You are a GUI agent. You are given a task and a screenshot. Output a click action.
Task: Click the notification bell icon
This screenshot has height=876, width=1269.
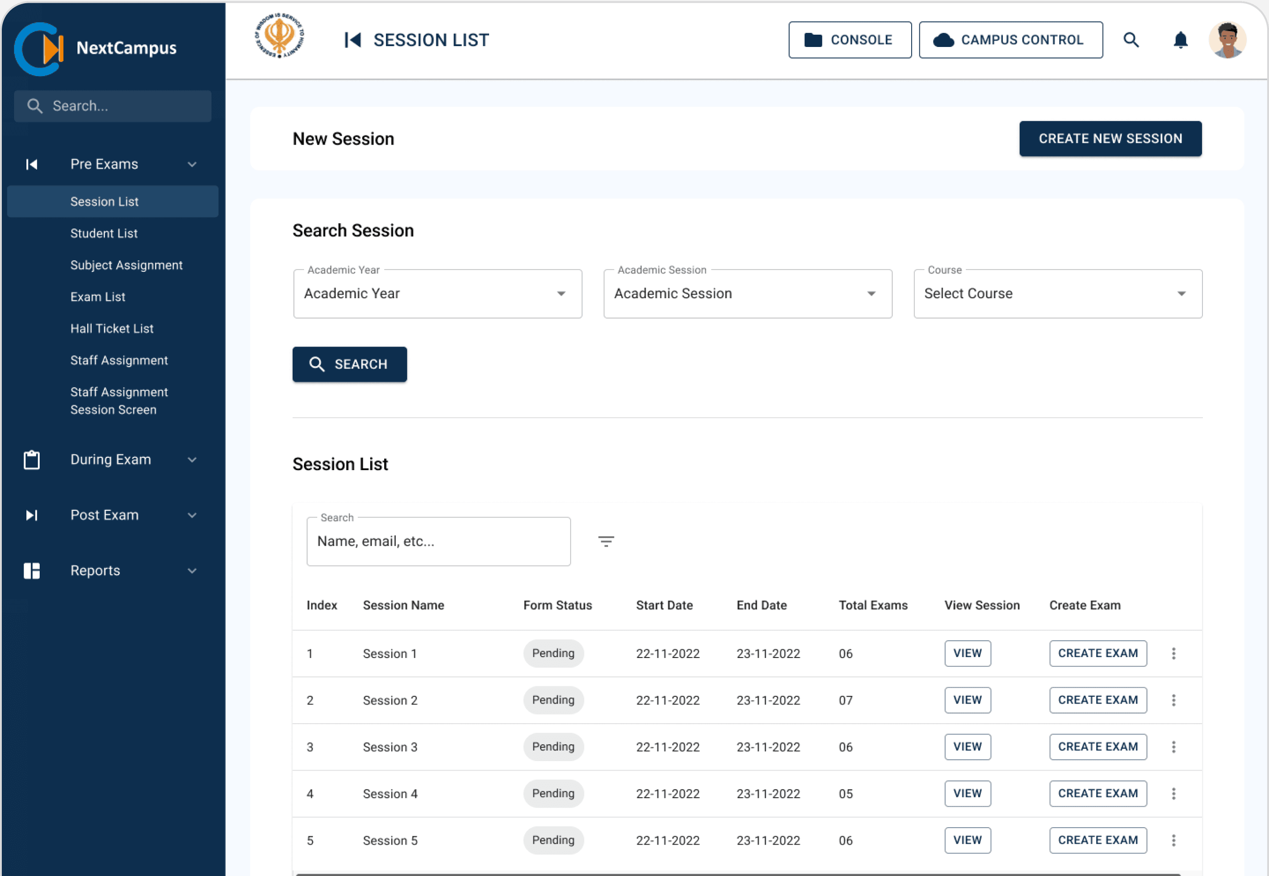[1180, 40]
